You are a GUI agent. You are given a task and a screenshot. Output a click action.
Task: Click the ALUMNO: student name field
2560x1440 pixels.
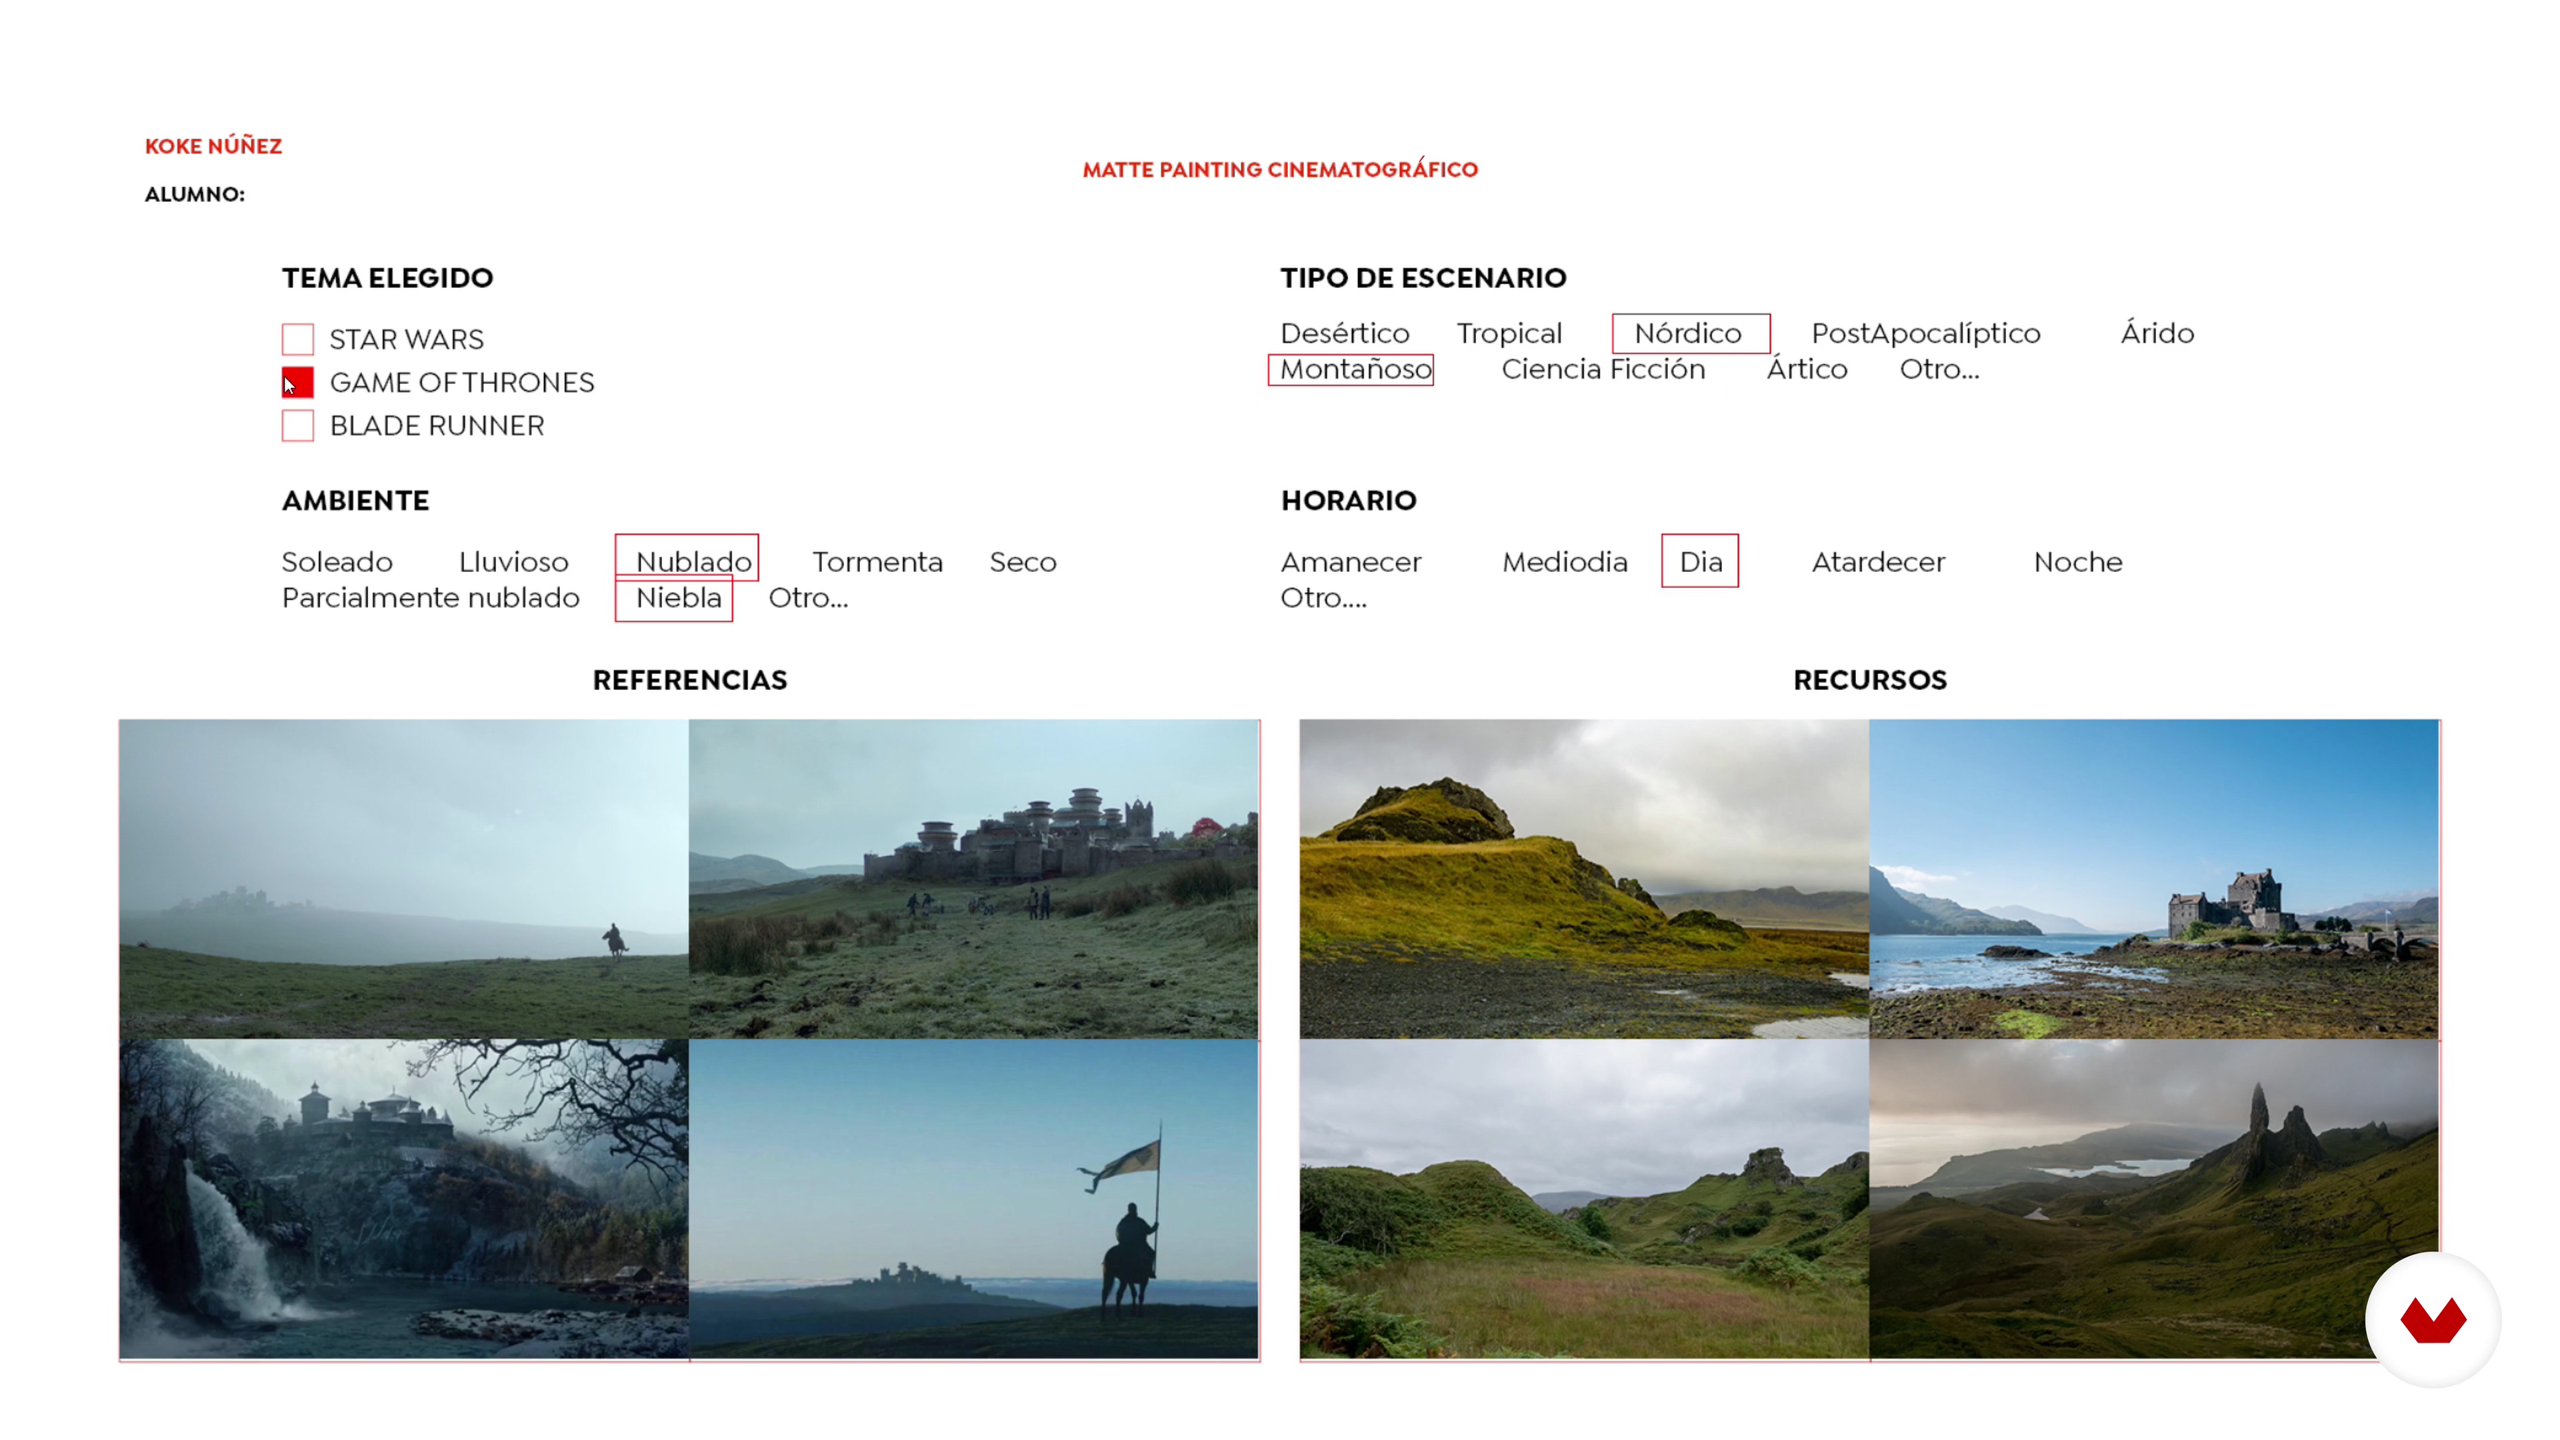click(x=195, y=194)
